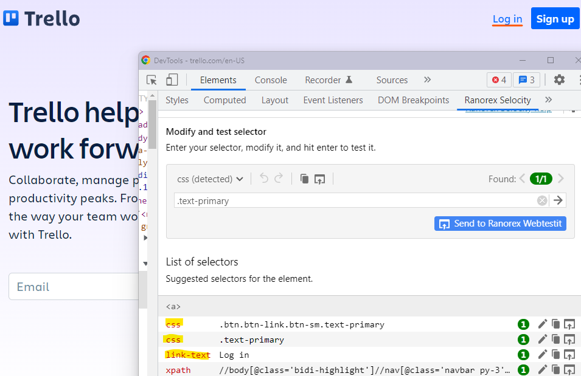Switch to the Console tab

click(271, 80)
